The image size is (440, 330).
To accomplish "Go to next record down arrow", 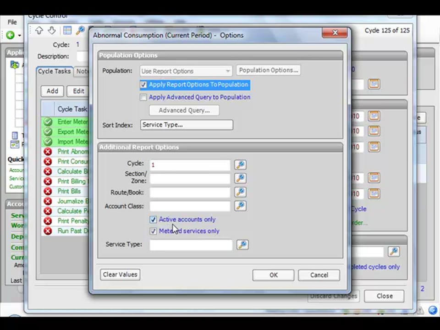I will [52, 30].
